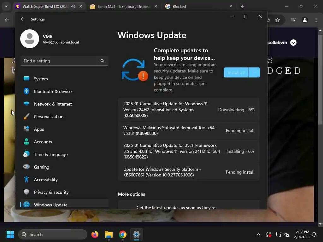Open the tab search dropdown in Chrome

coord(6,6)
